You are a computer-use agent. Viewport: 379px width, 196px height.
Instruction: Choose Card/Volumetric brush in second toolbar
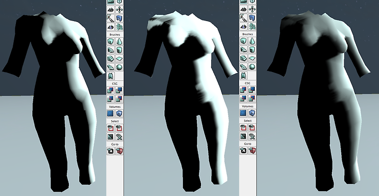pos(243,75)
